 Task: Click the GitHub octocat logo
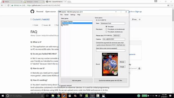32,11
